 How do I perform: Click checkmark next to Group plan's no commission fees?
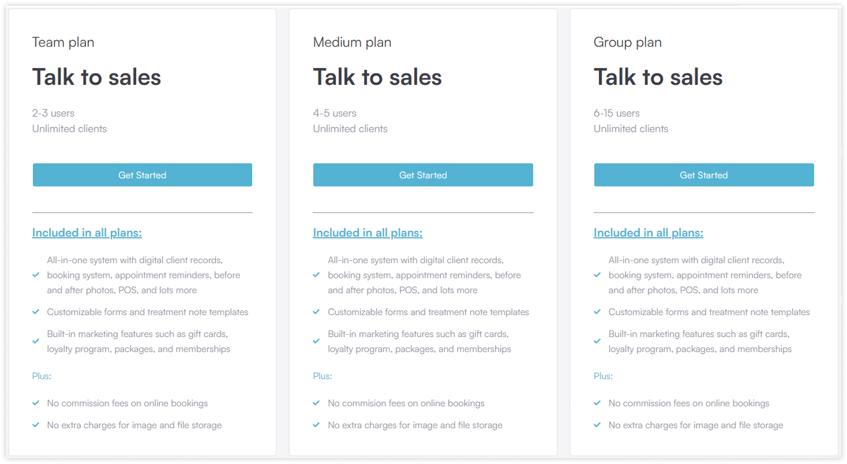coord(597,403)
